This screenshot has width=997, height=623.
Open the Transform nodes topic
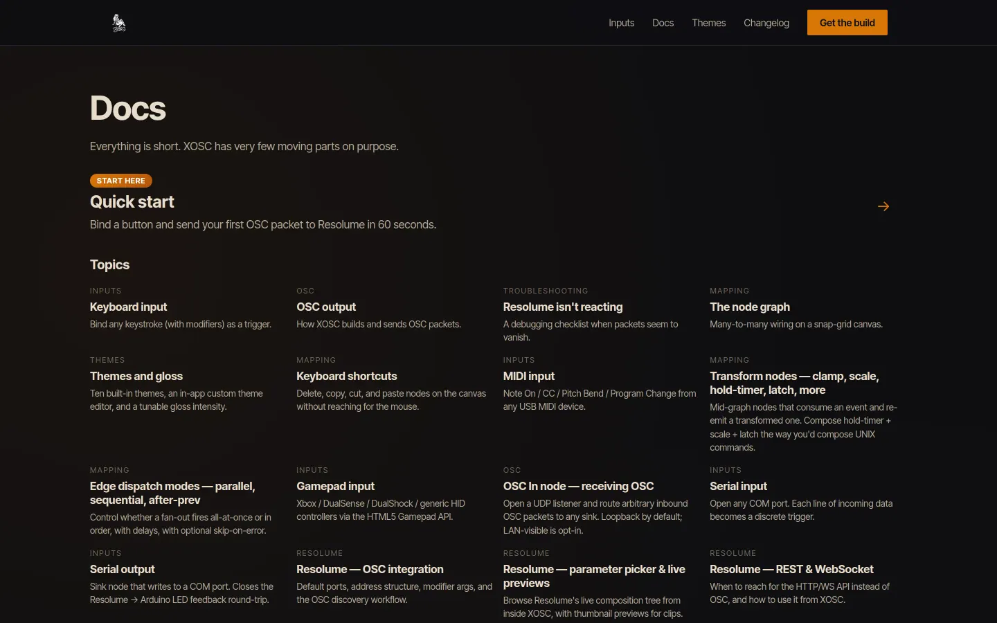point(794,383)
